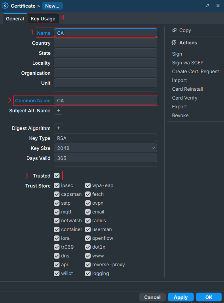Viewport: 224px width, 303px height.
Task: Click the Actions lightning icon
Action: click(174, 43)
